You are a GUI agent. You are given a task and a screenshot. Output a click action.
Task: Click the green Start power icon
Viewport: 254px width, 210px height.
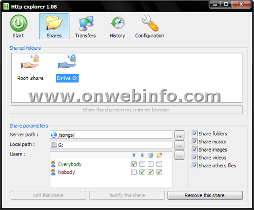coord(18,23)
